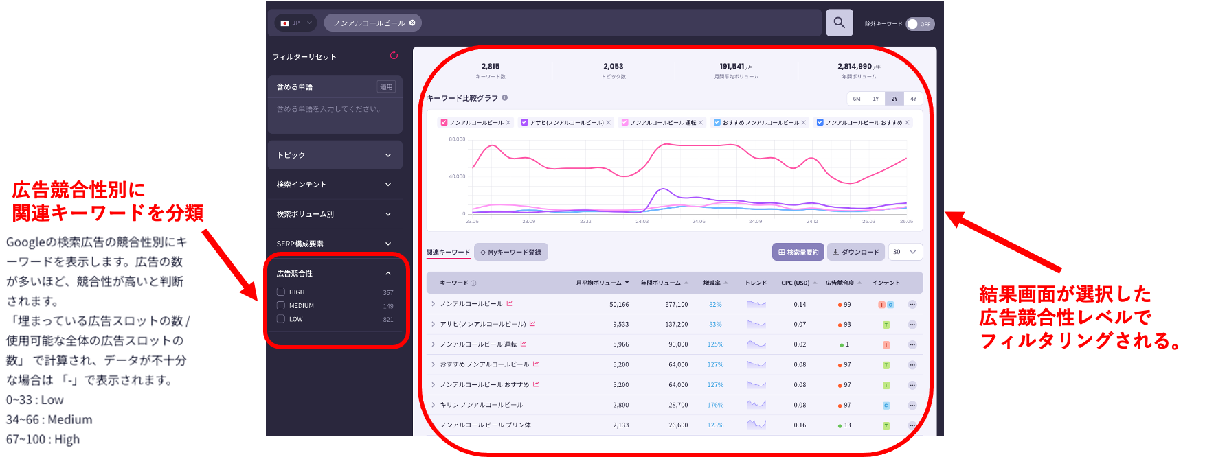Select the Myキーワード登録 tab

(x=511, y=253)
